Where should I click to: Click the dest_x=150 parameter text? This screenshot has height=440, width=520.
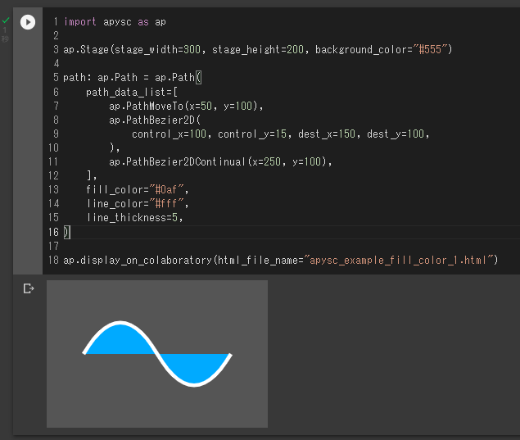point(327,134)
